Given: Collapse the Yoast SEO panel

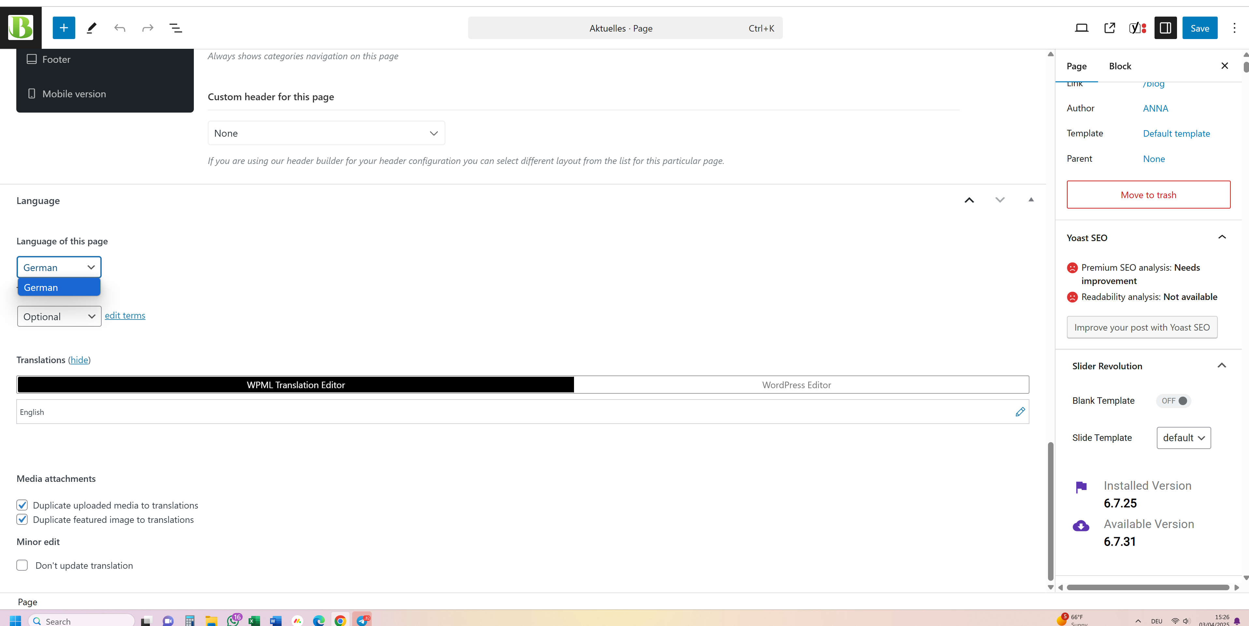Looking at the screenshot, I should click(1221, 237).
